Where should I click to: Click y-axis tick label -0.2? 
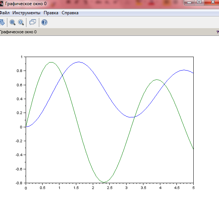pyautogui.click(x=19, y=141)
